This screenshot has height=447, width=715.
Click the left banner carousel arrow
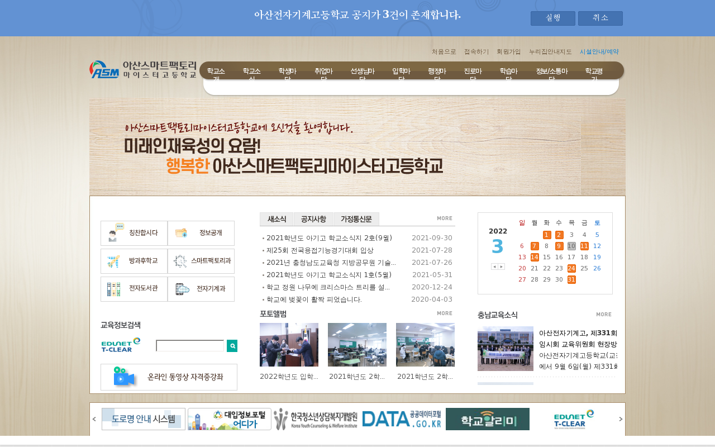93,419
